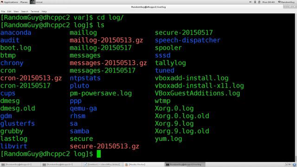Open the Edit menu
This screenshot has height=167, width=297.
click(9, 12)
